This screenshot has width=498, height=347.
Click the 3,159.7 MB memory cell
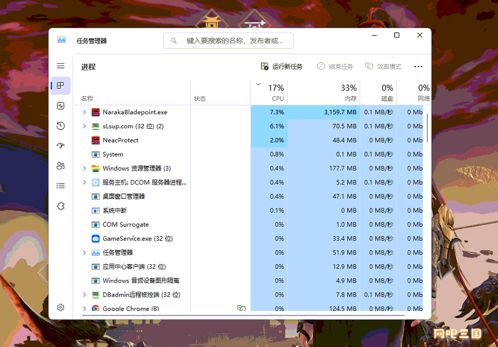pyautogui.click(x=324, y=112)
